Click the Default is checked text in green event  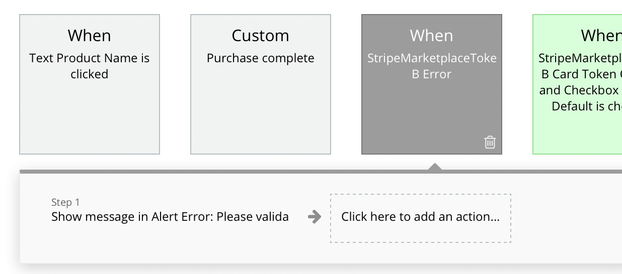coord(587,106)
